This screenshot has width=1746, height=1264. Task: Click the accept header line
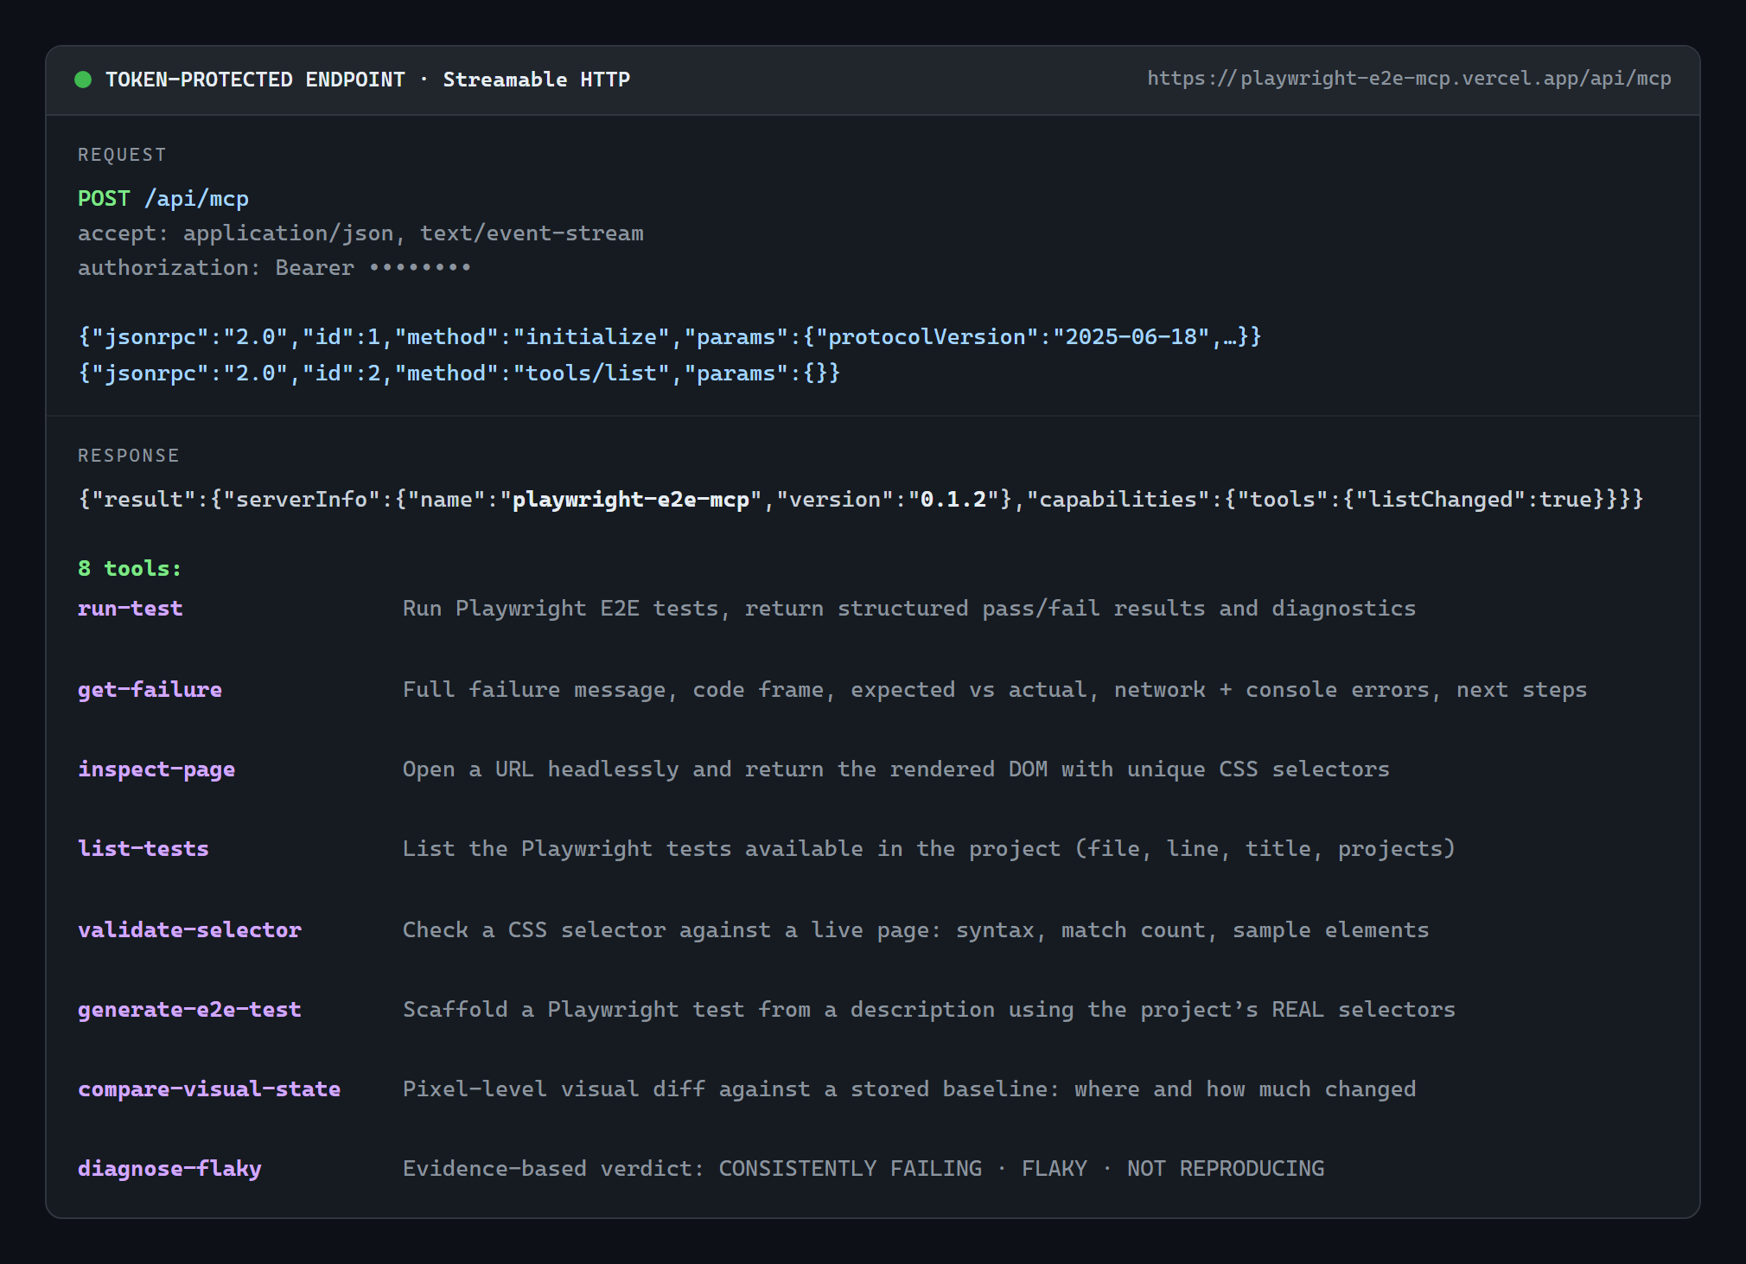point(360,233)
